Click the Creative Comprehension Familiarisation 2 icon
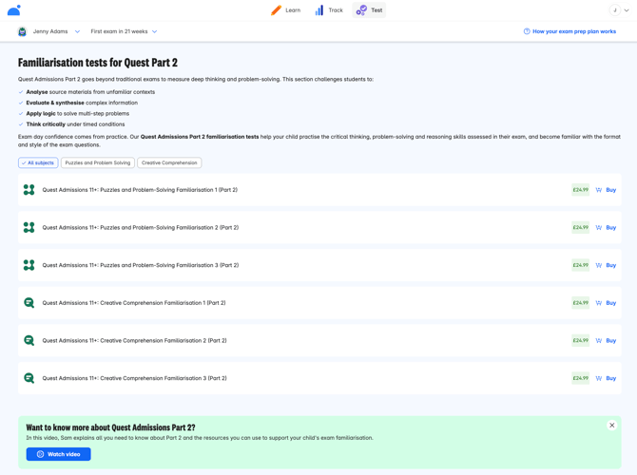Screen dimensions: 637x475 (x=29, y=340)
